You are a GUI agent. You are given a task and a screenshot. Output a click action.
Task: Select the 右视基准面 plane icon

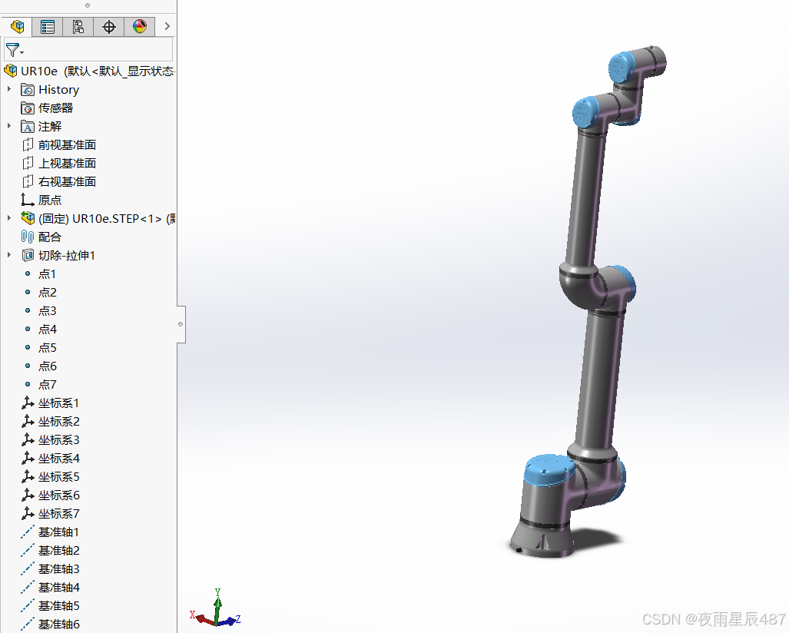point(28,181)
